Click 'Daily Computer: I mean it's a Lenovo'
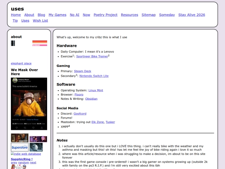The image size is (225, 169). pos(87,52)
